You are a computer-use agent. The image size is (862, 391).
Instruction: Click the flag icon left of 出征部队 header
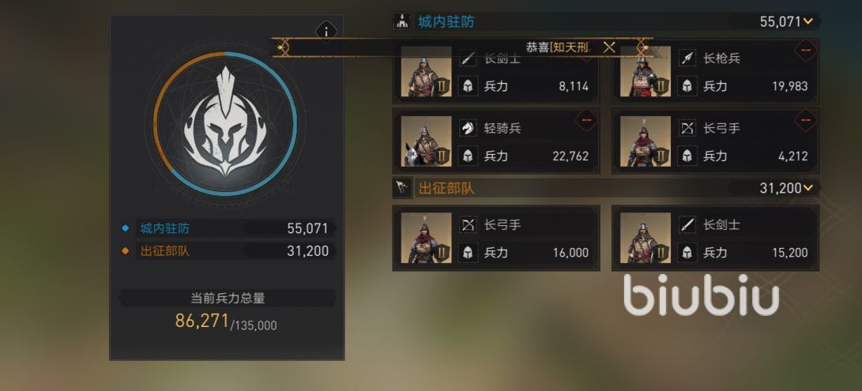tap(402, 189)
